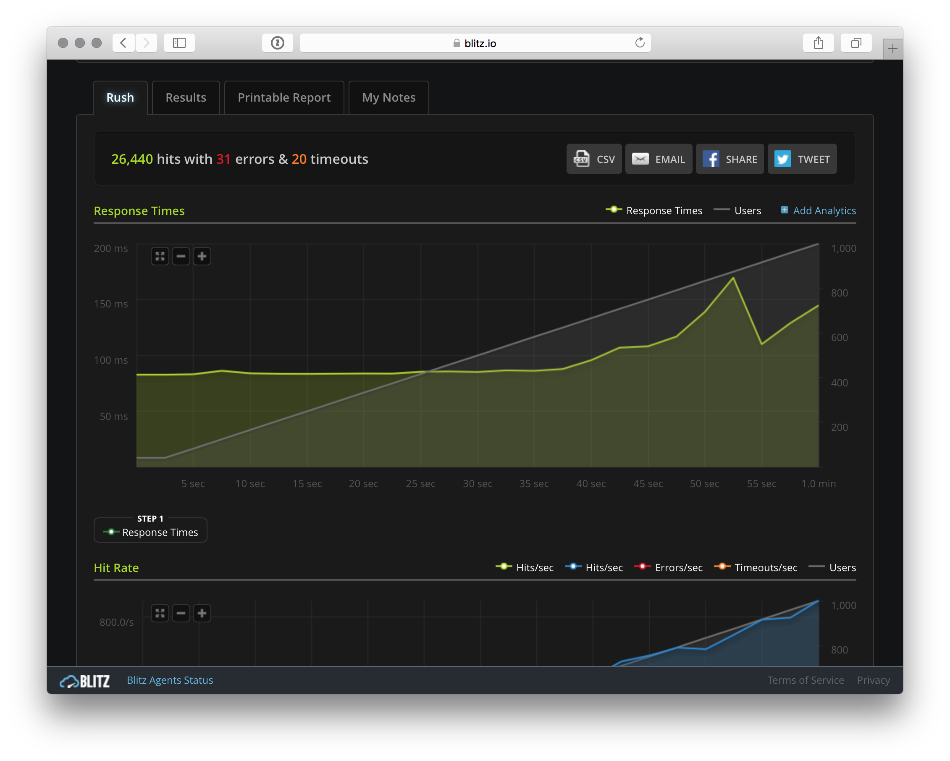The width and height of the screenshot is (950, 761).
Task: Show the Safari sidebar
Action: (x=179, y=43)
